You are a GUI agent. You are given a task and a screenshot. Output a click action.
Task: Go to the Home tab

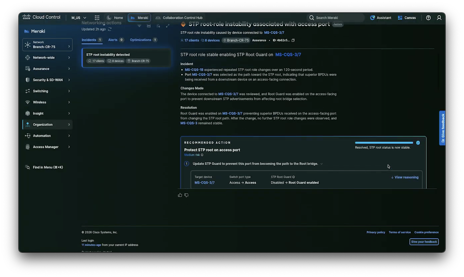pos(115,18)
